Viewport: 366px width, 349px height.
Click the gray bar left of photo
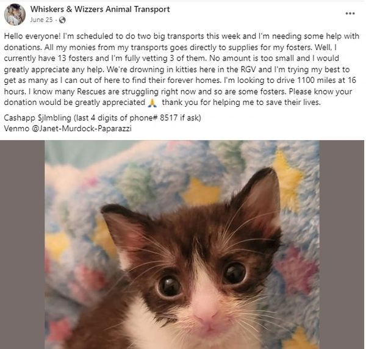coord(23,245)
